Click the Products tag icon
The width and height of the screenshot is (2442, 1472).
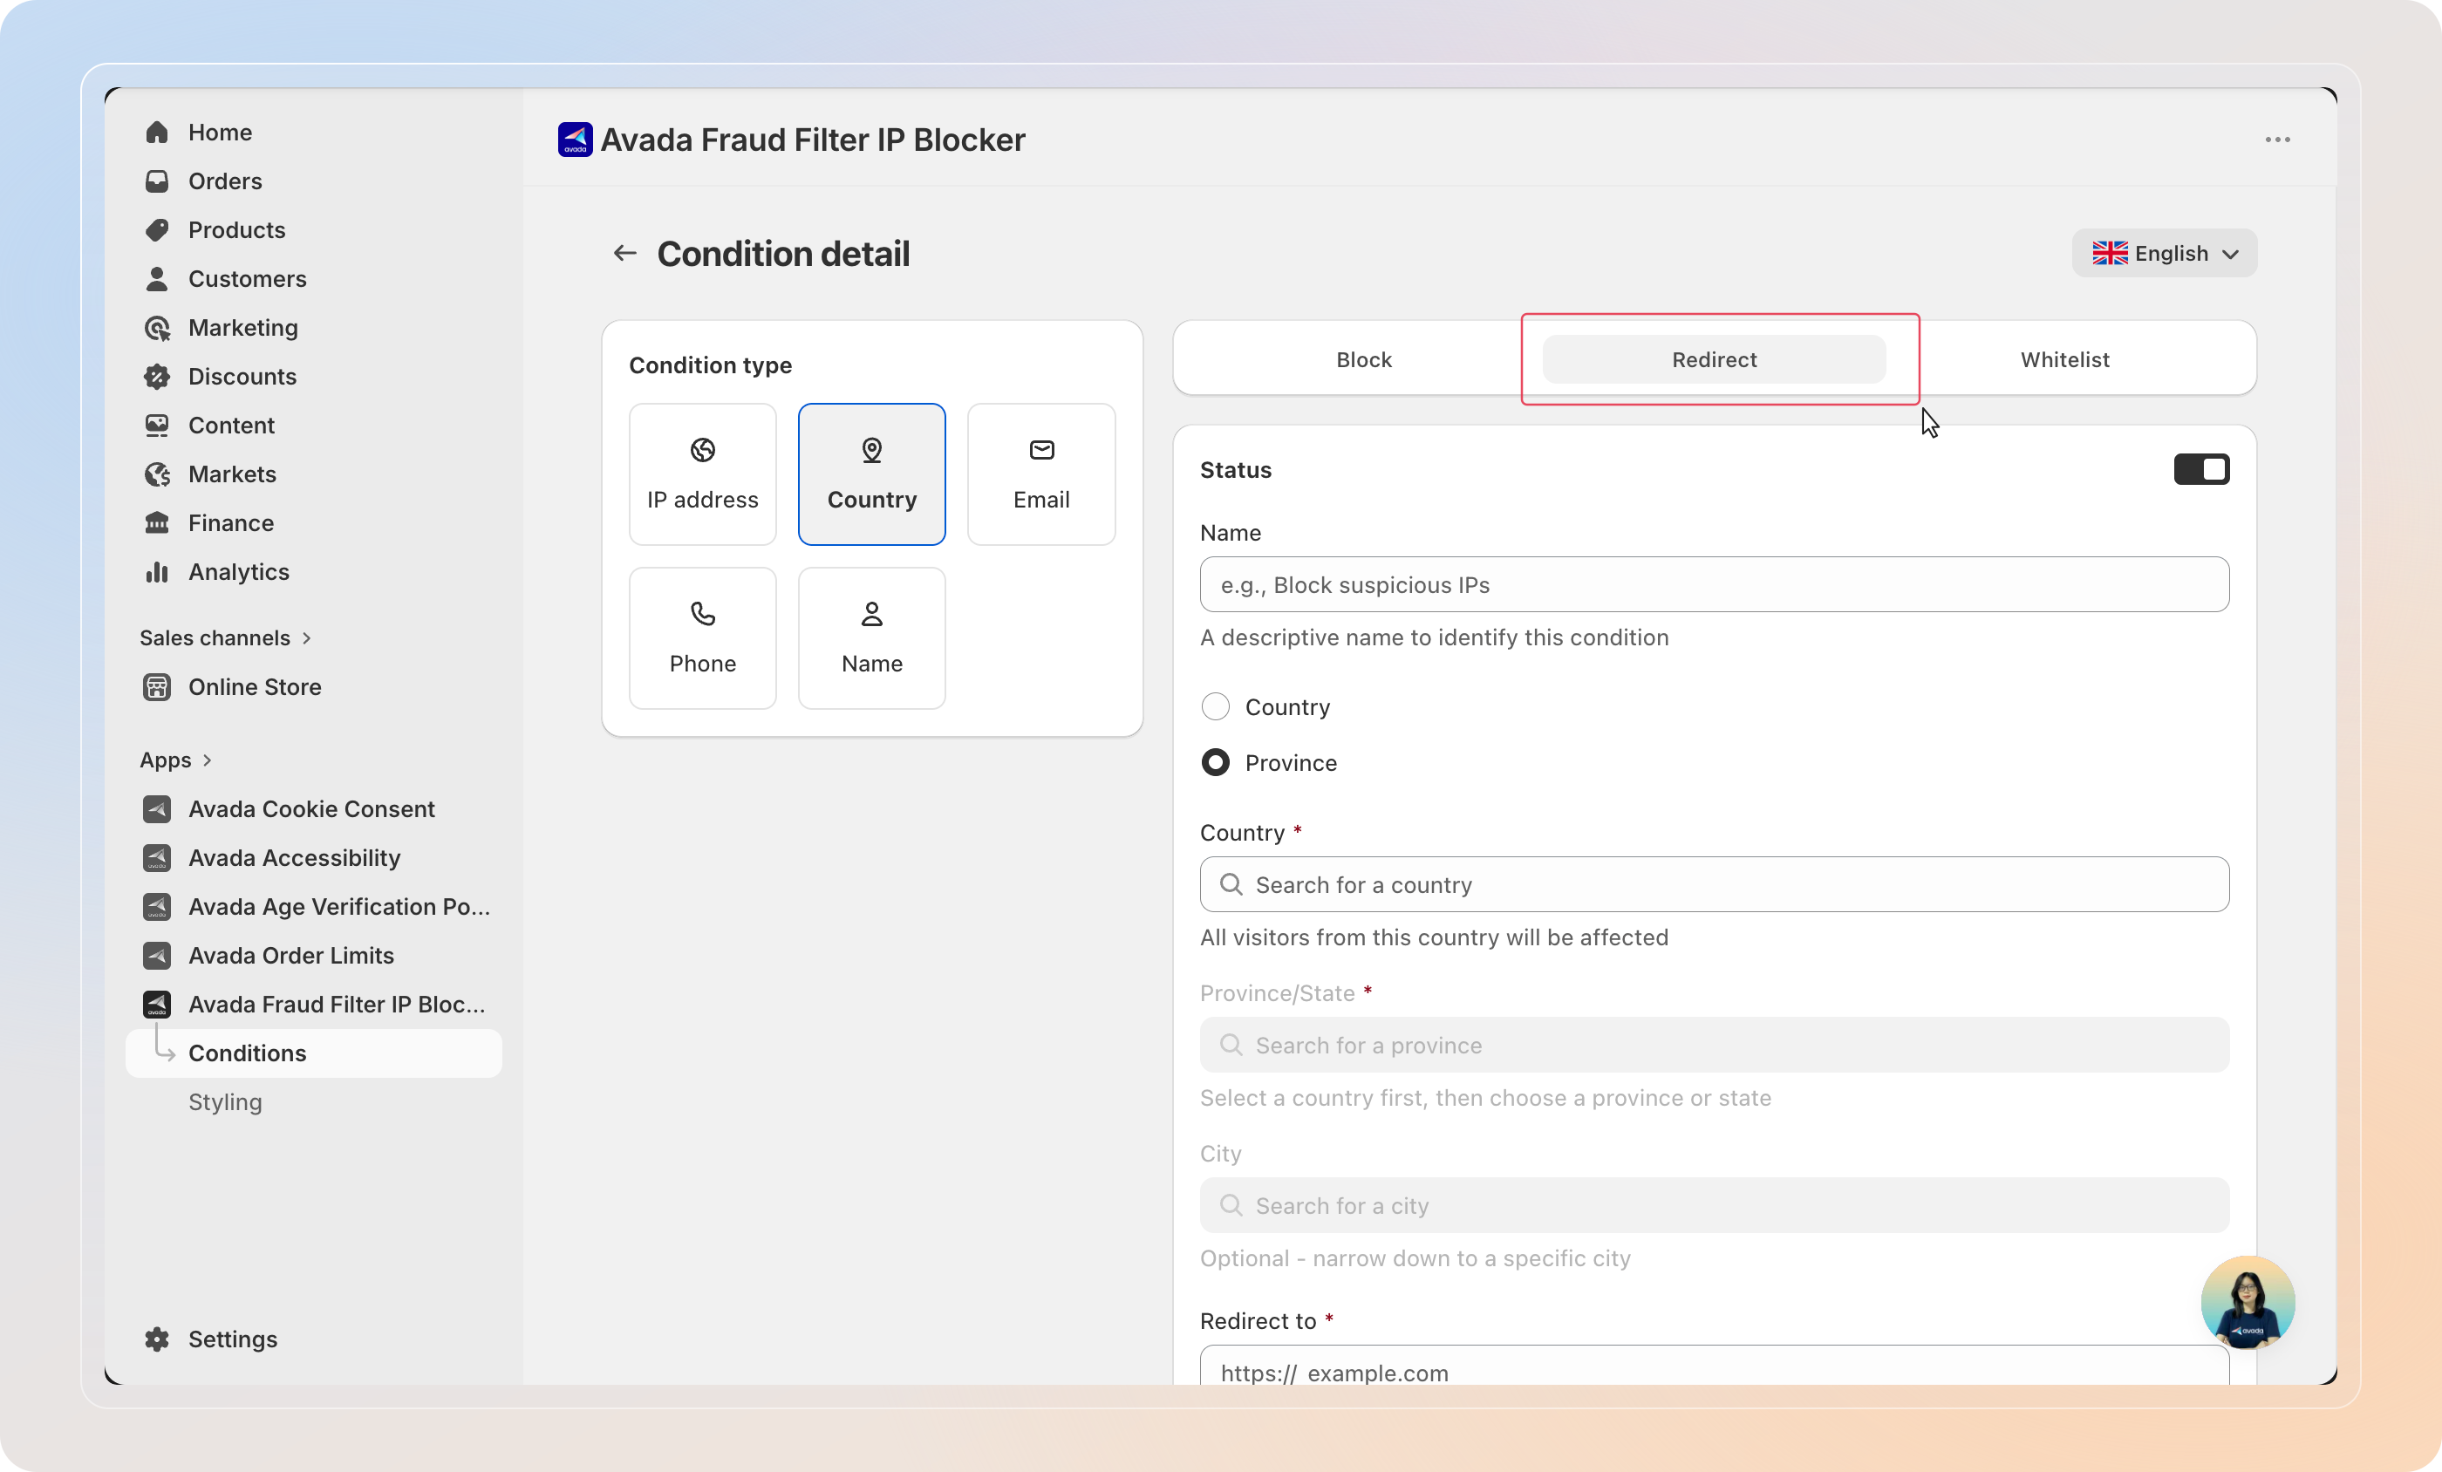click(x=157, y=230)
